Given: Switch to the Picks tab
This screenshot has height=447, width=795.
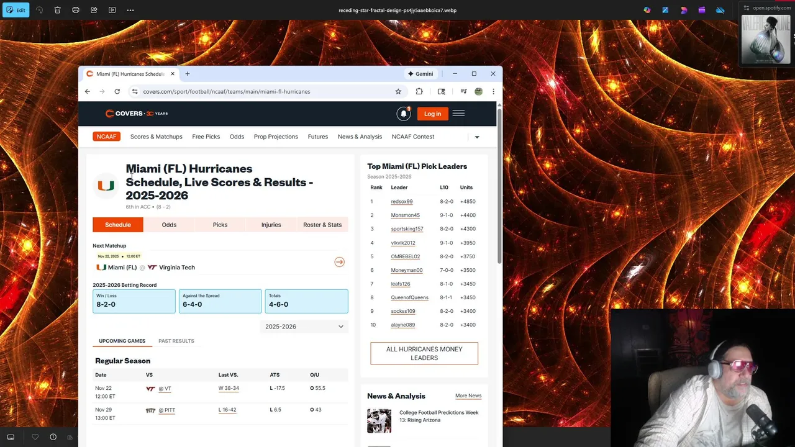Looking at the screenshot, I should [x=220, y=225].
